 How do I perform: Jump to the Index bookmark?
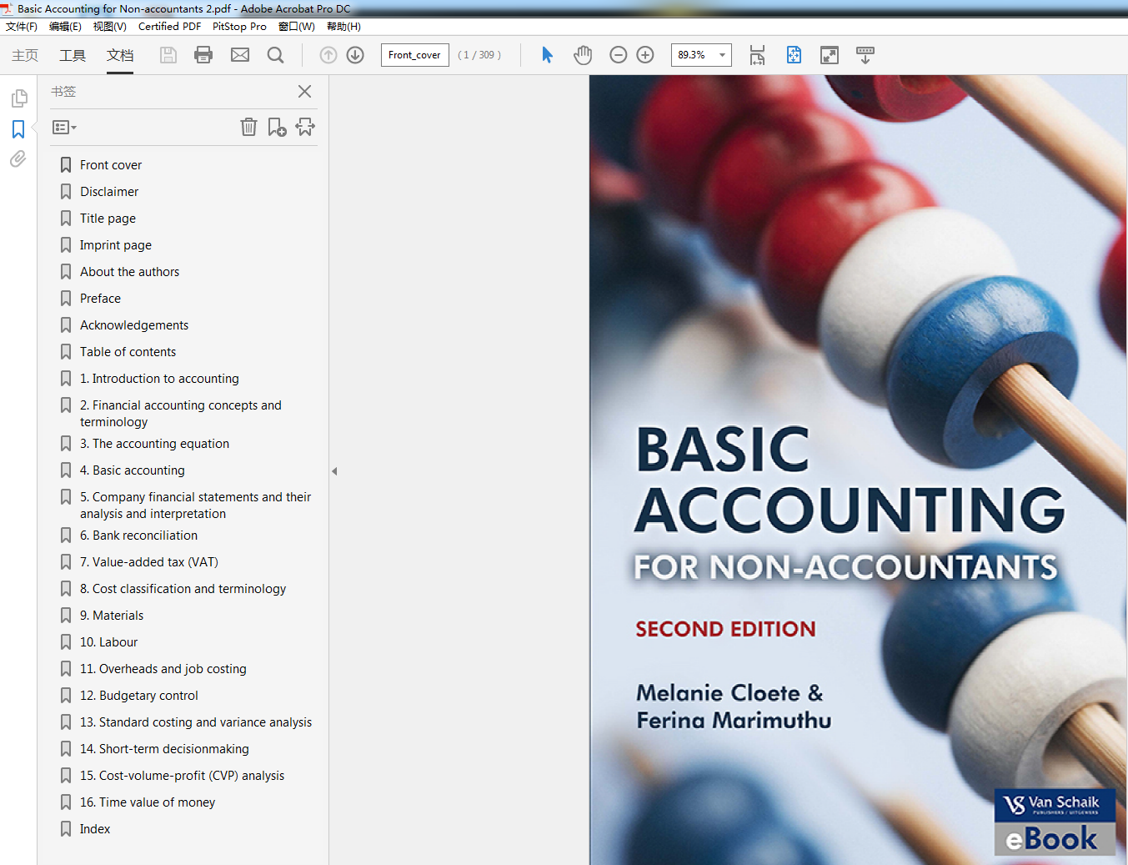[95, 829]
